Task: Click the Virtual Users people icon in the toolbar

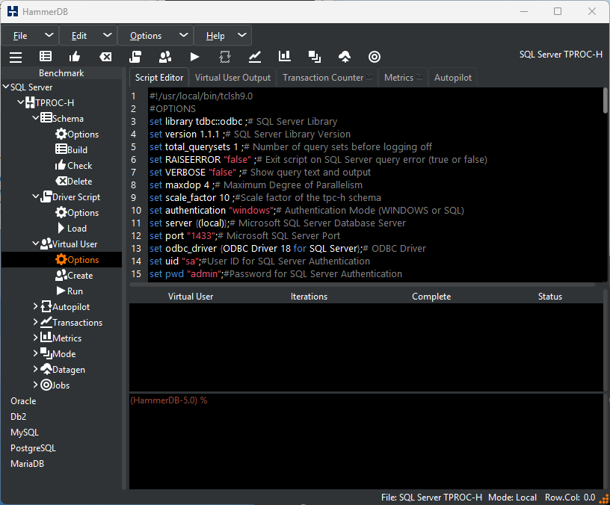Action: pos(165,57)
